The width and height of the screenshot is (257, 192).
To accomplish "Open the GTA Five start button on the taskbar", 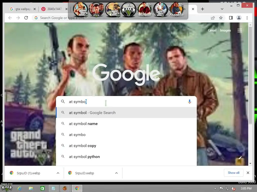I will [7, 188].
